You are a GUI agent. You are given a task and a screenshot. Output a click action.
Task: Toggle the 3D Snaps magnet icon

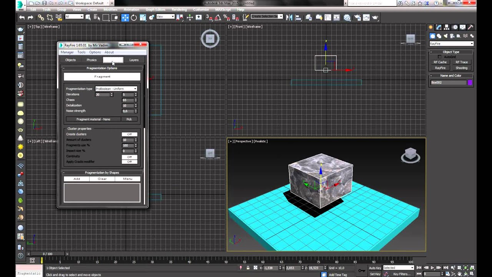tap(209, 17)
